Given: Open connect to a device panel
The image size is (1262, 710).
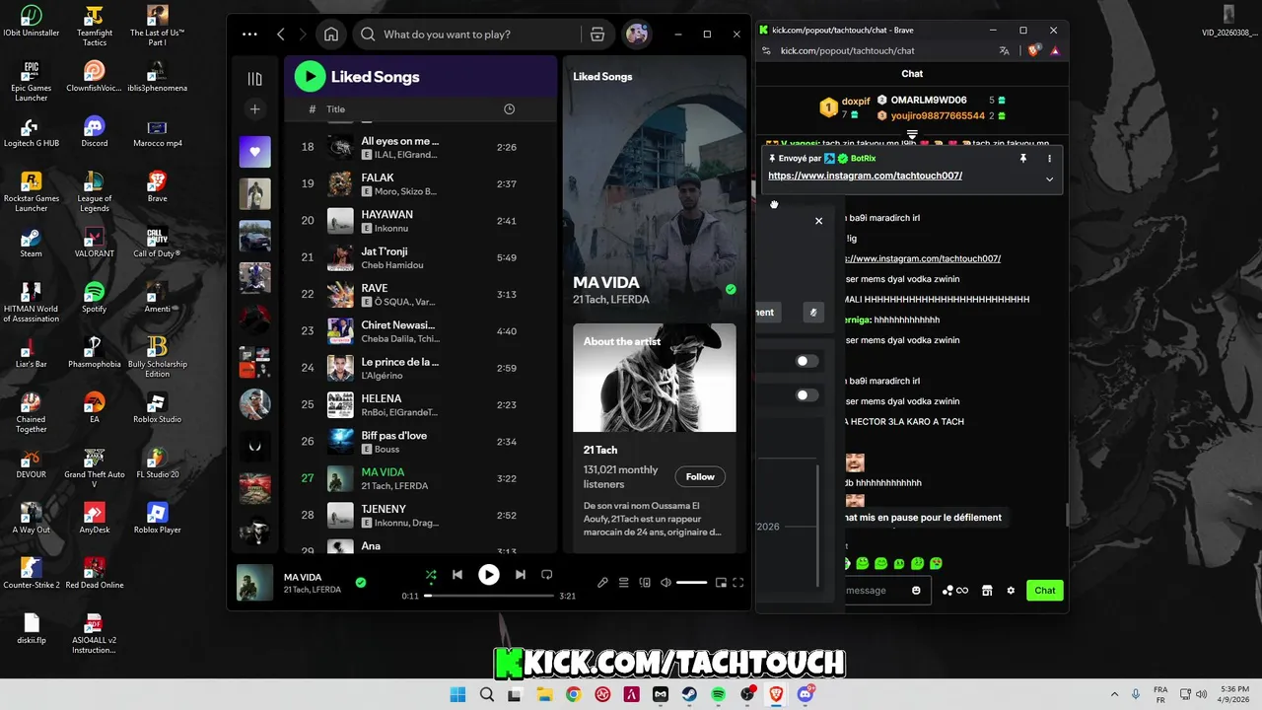Looking at the screenshot, I should pyautogui.click(x=645, y=583).
